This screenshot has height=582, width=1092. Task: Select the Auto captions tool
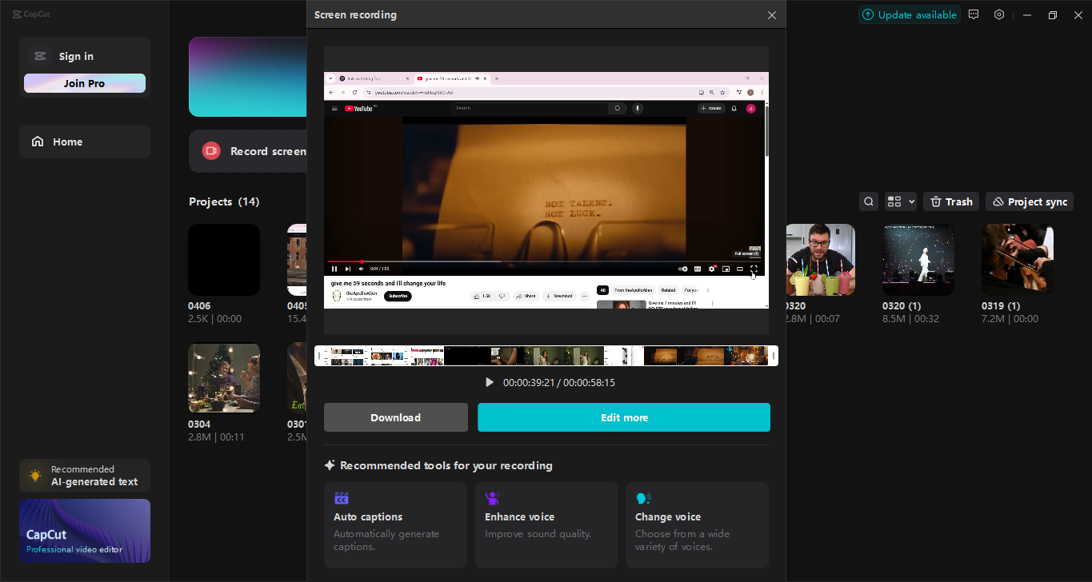tap(395, 524)
